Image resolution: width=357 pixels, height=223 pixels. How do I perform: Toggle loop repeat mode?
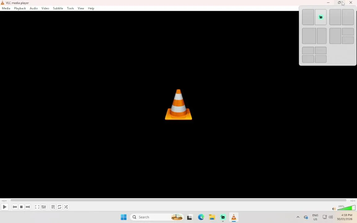59,207
